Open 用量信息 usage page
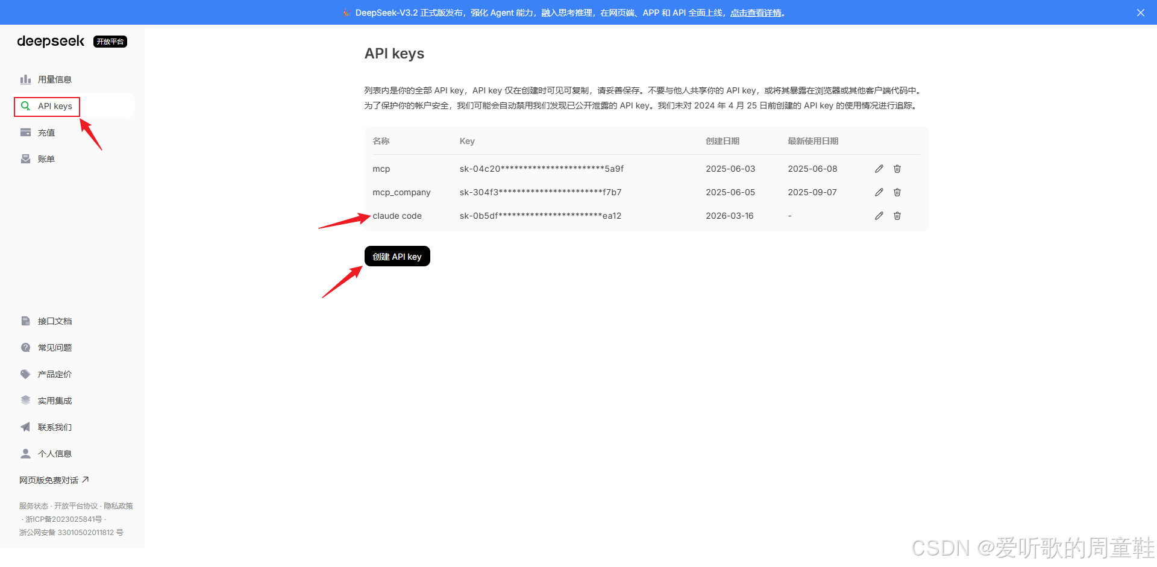The width and height of the screenshot is (1157, 567). coord(55,80)
